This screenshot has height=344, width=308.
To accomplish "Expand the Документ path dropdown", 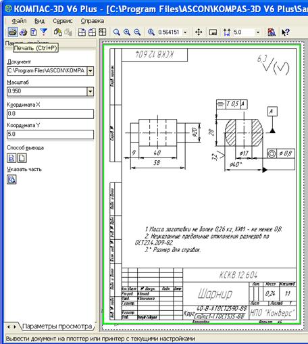I will [91, 71].
